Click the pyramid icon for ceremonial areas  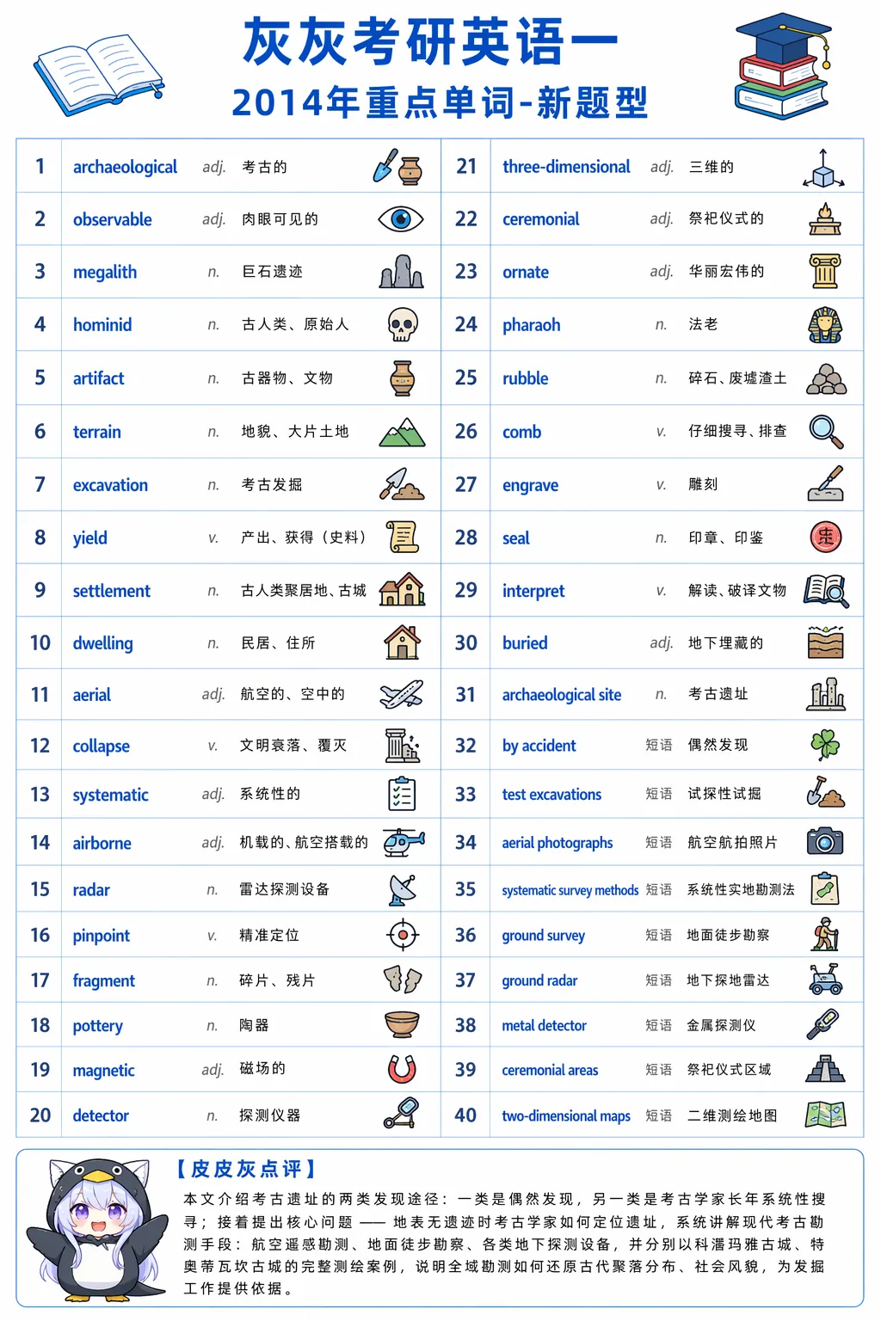tap(825, 1069)
